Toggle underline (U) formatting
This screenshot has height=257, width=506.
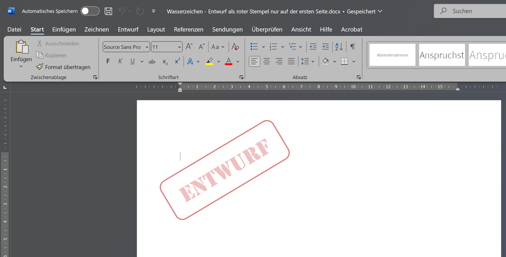[133, 61]
